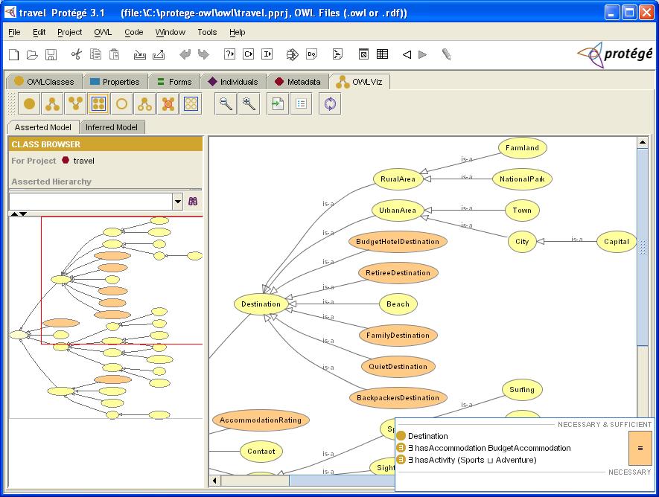The image size is (659, 497).
Task: Switch to the Properties tab
Action: (x=115, y=82)
